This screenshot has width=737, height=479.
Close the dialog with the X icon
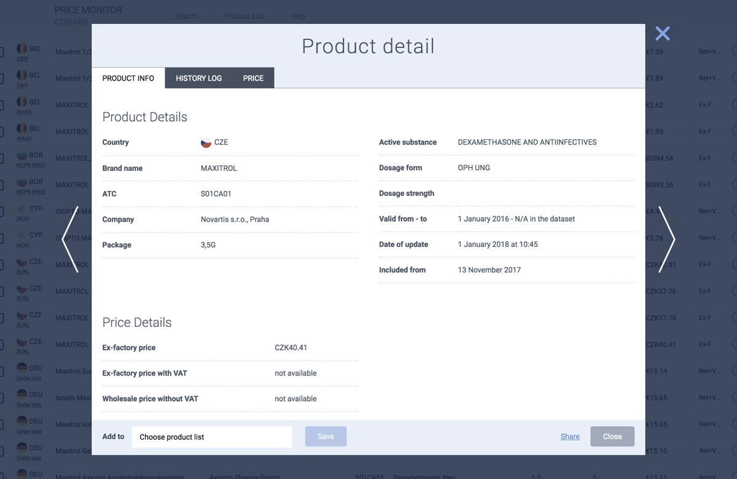coord(662,33)
